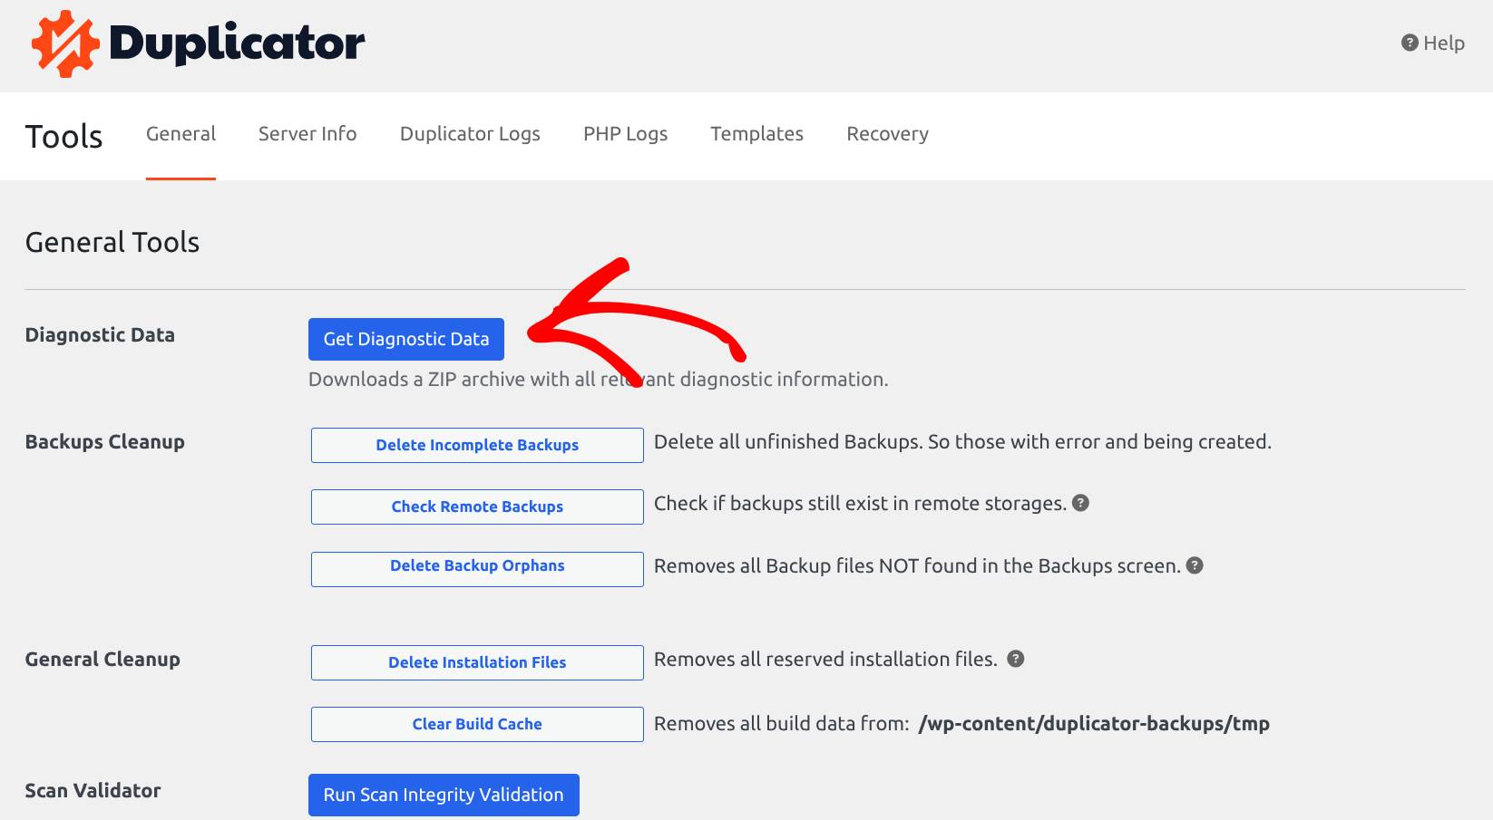Viewport: 1493px width, 820px height.
Task: Click the help icon beside reserved installation files text
Action: 1015,660
